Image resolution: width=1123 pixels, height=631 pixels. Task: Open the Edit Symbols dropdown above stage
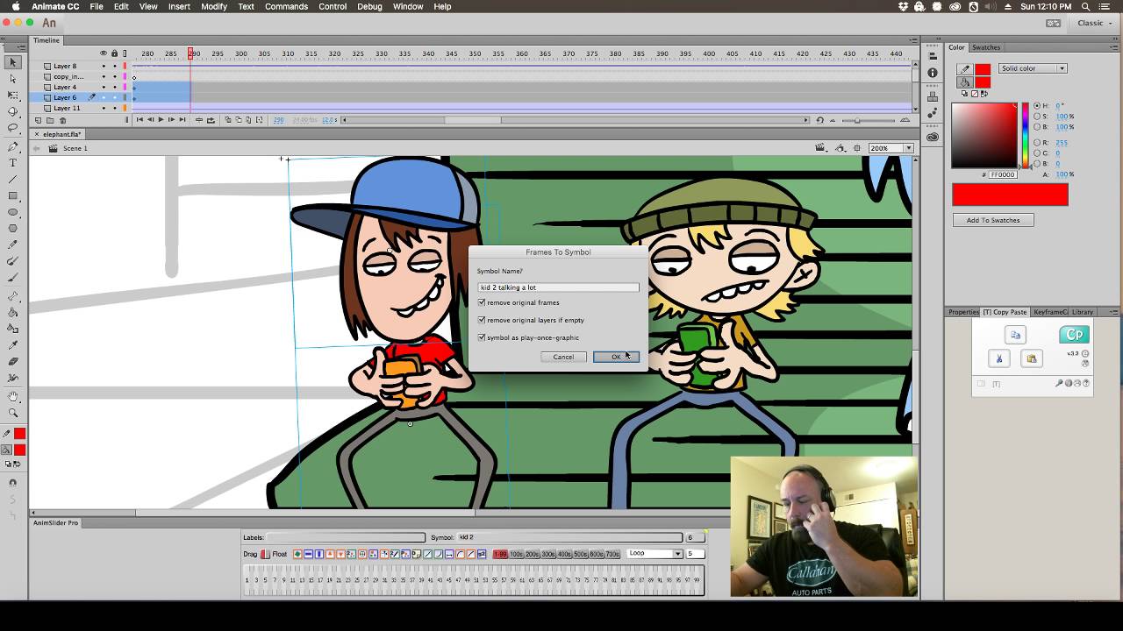pos(841,148)
